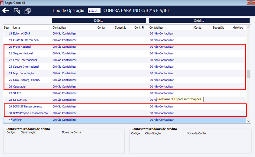
Task: Click Nome da Conta header in crédito panel
Action: coord(196,133)
